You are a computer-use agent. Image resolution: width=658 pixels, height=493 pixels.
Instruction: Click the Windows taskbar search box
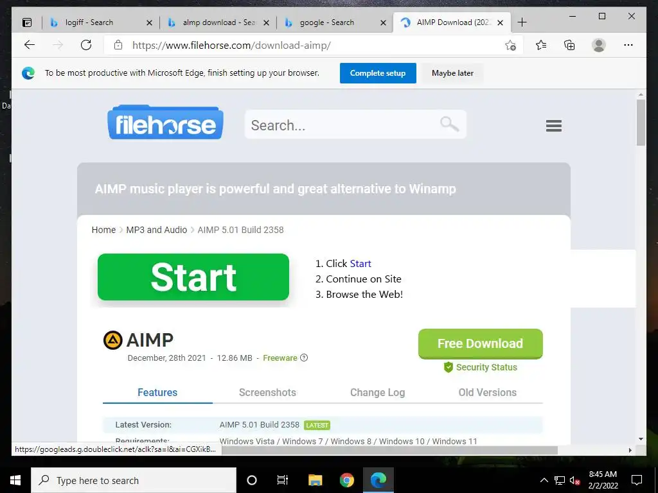[134, 480]
